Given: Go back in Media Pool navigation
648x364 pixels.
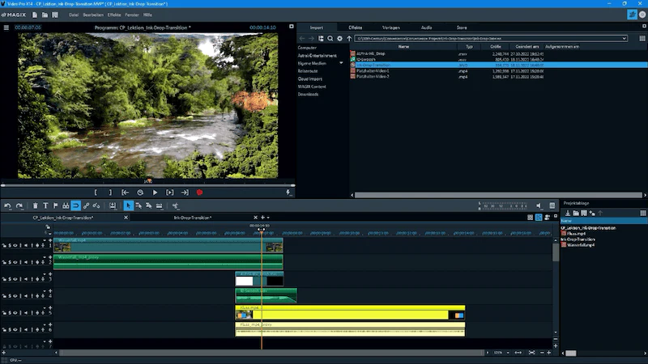Looking at the screenshot, I should (302, 38).
